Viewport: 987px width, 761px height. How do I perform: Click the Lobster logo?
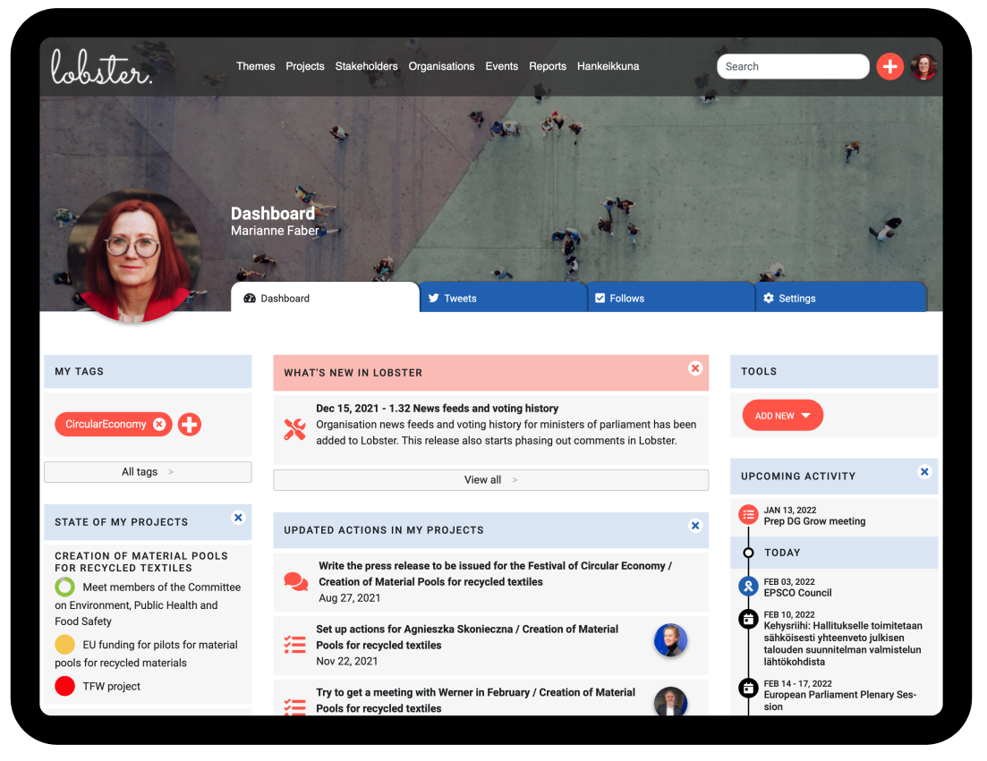pos(101,67)
